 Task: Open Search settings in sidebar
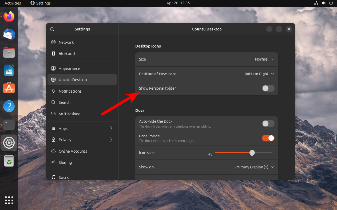(82, 102)
